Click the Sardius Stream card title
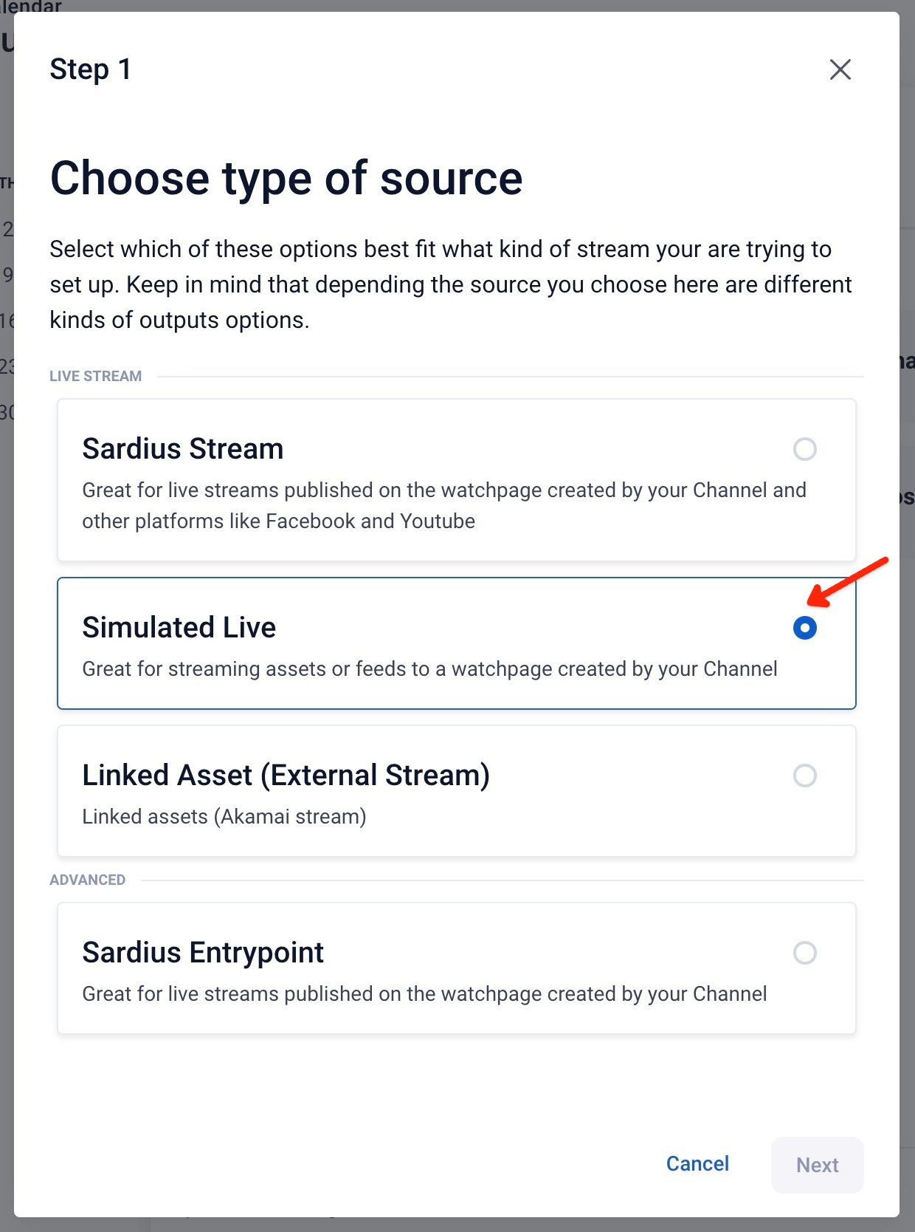This screenshot has height=1232, width=915. (183, 449)
